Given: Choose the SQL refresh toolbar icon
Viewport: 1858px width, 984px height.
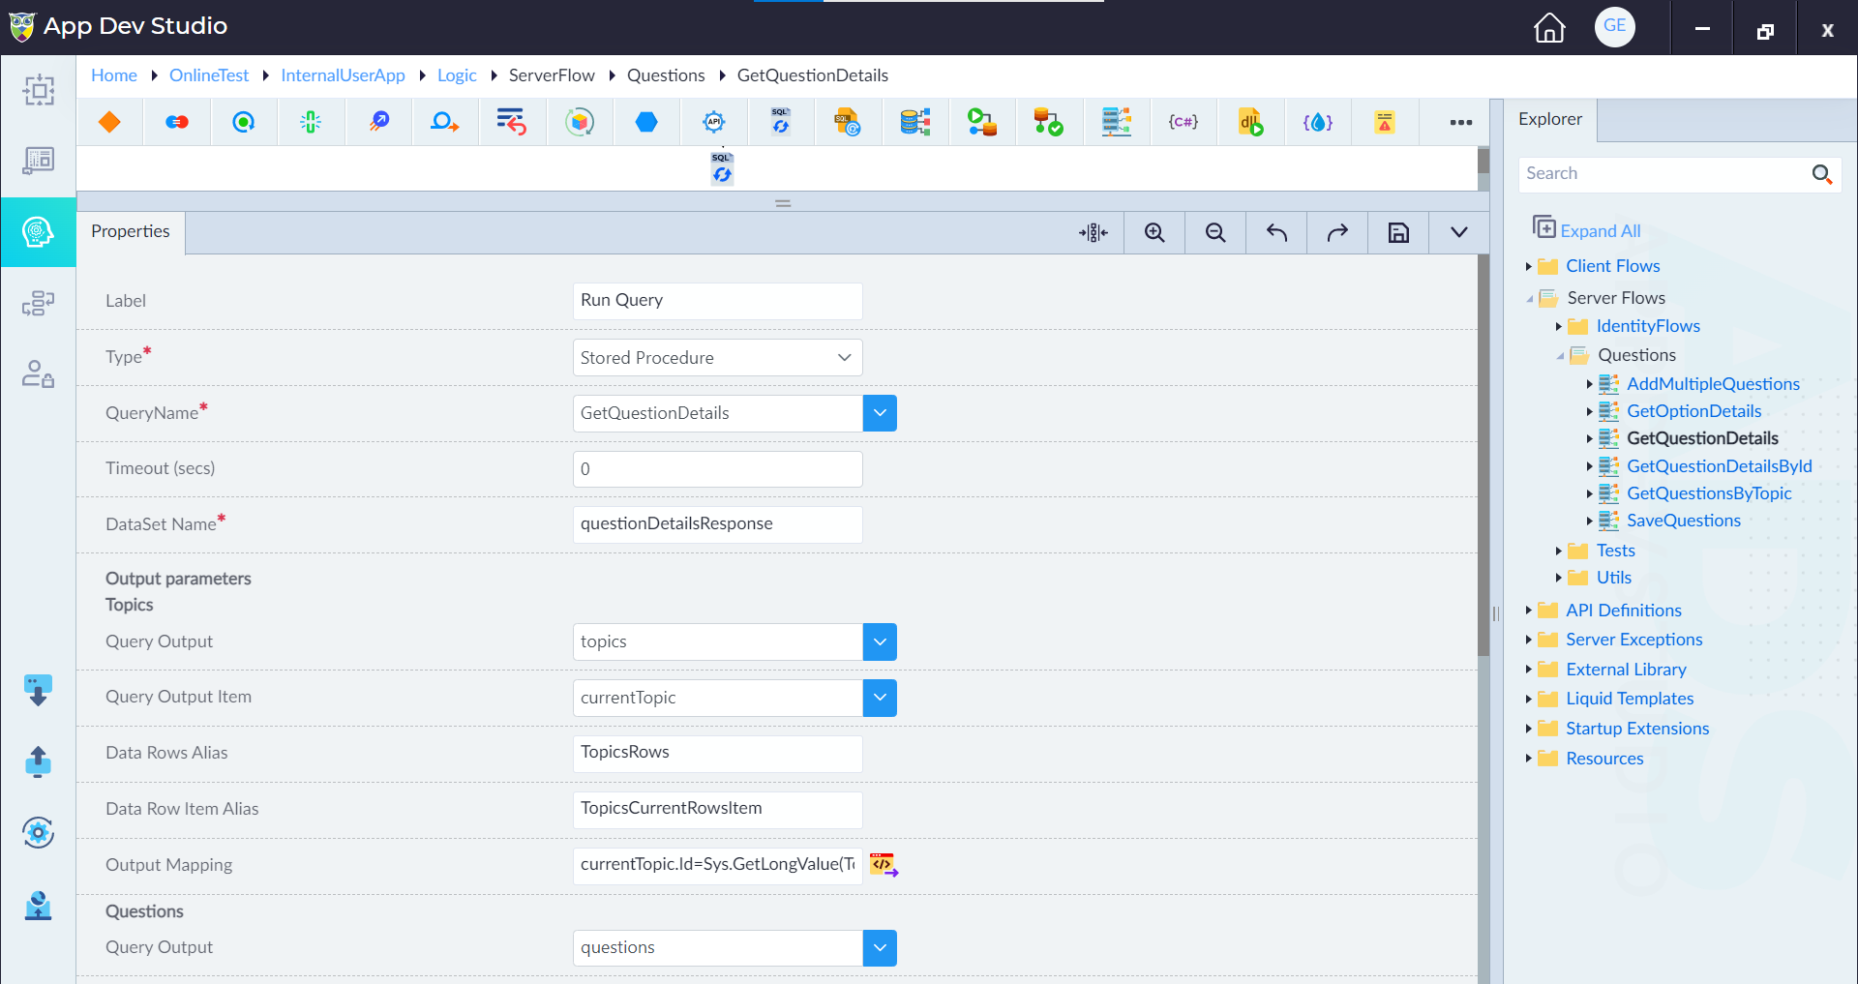Looking at the screenshot, I should point(781,122).
